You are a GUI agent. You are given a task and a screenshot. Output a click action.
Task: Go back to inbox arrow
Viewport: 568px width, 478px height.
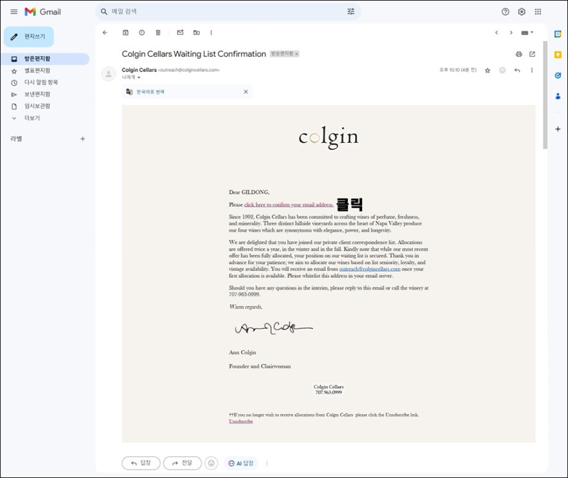105,32
